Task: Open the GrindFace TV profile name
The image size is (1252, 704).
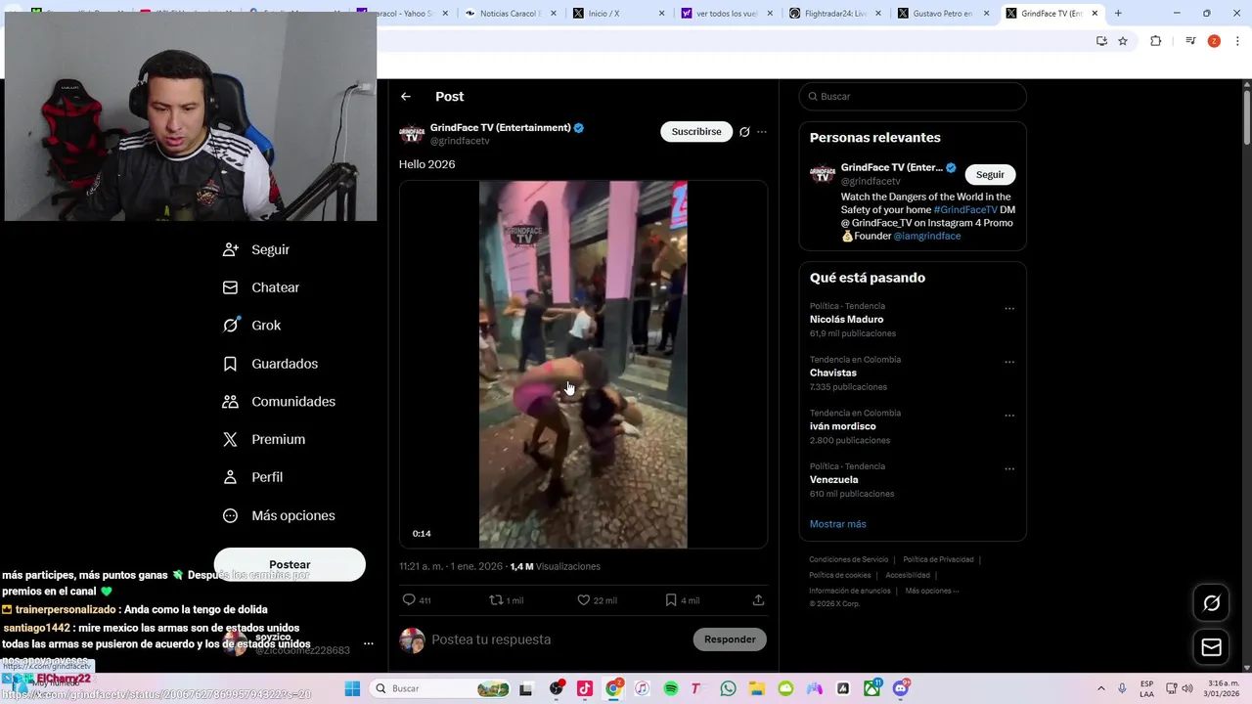Action: (x=500, y=128)
